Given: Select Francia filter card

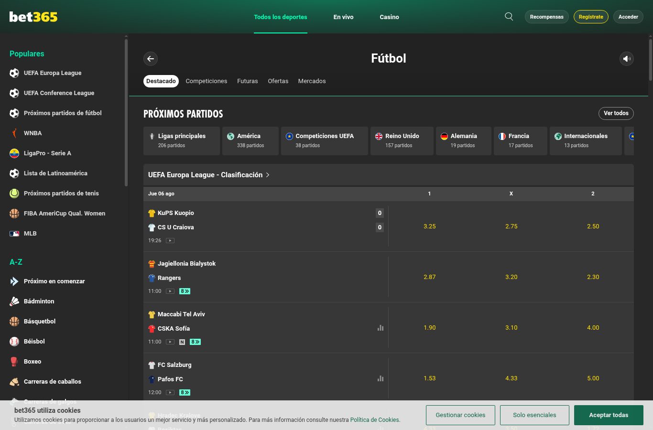Looking at the screenshot, I should 521,141.
